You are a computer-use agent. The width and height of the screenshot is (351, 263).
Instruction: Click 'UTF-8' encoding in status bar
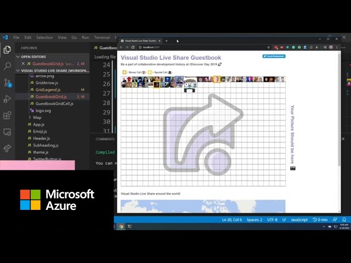point(272,220)
